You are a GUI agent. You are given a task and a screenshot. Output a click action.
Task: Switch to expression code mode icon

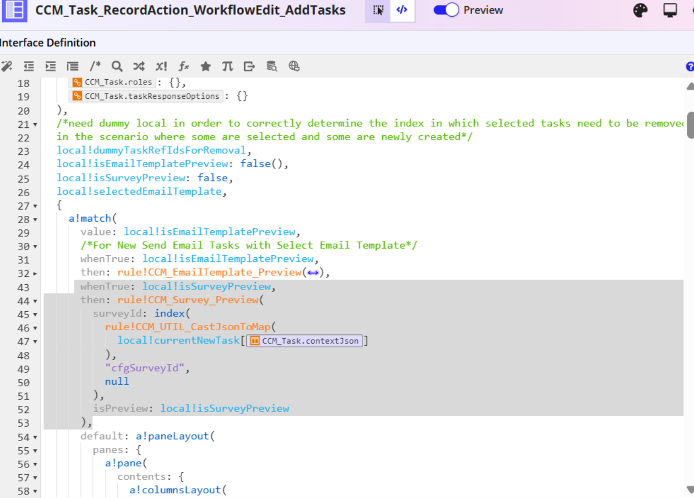[402, 10]
